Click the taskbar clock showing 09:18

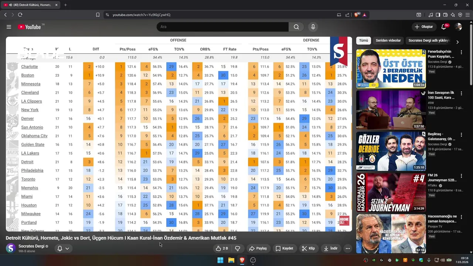[462, 260]
